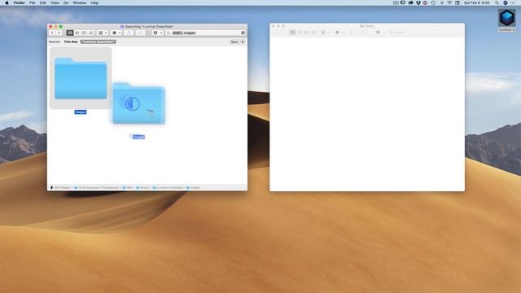Click the Share toolbar button

tap(129, 33)
